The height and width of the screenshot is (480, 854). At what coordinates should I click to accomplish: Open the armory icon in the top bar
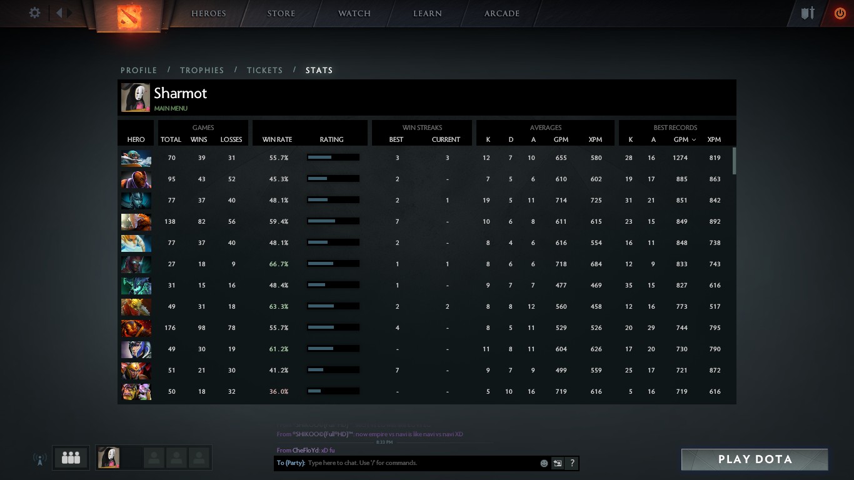808,12
